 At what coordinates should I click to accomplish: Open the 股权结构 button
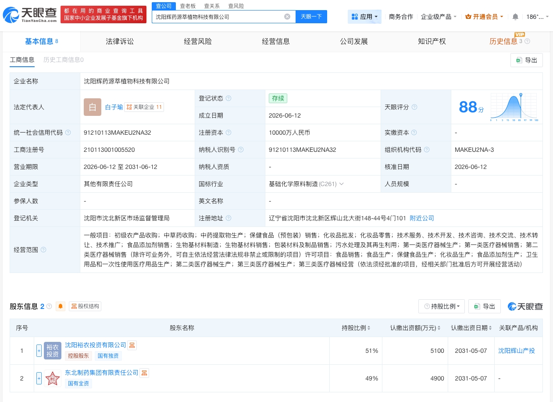pos(85,306)
